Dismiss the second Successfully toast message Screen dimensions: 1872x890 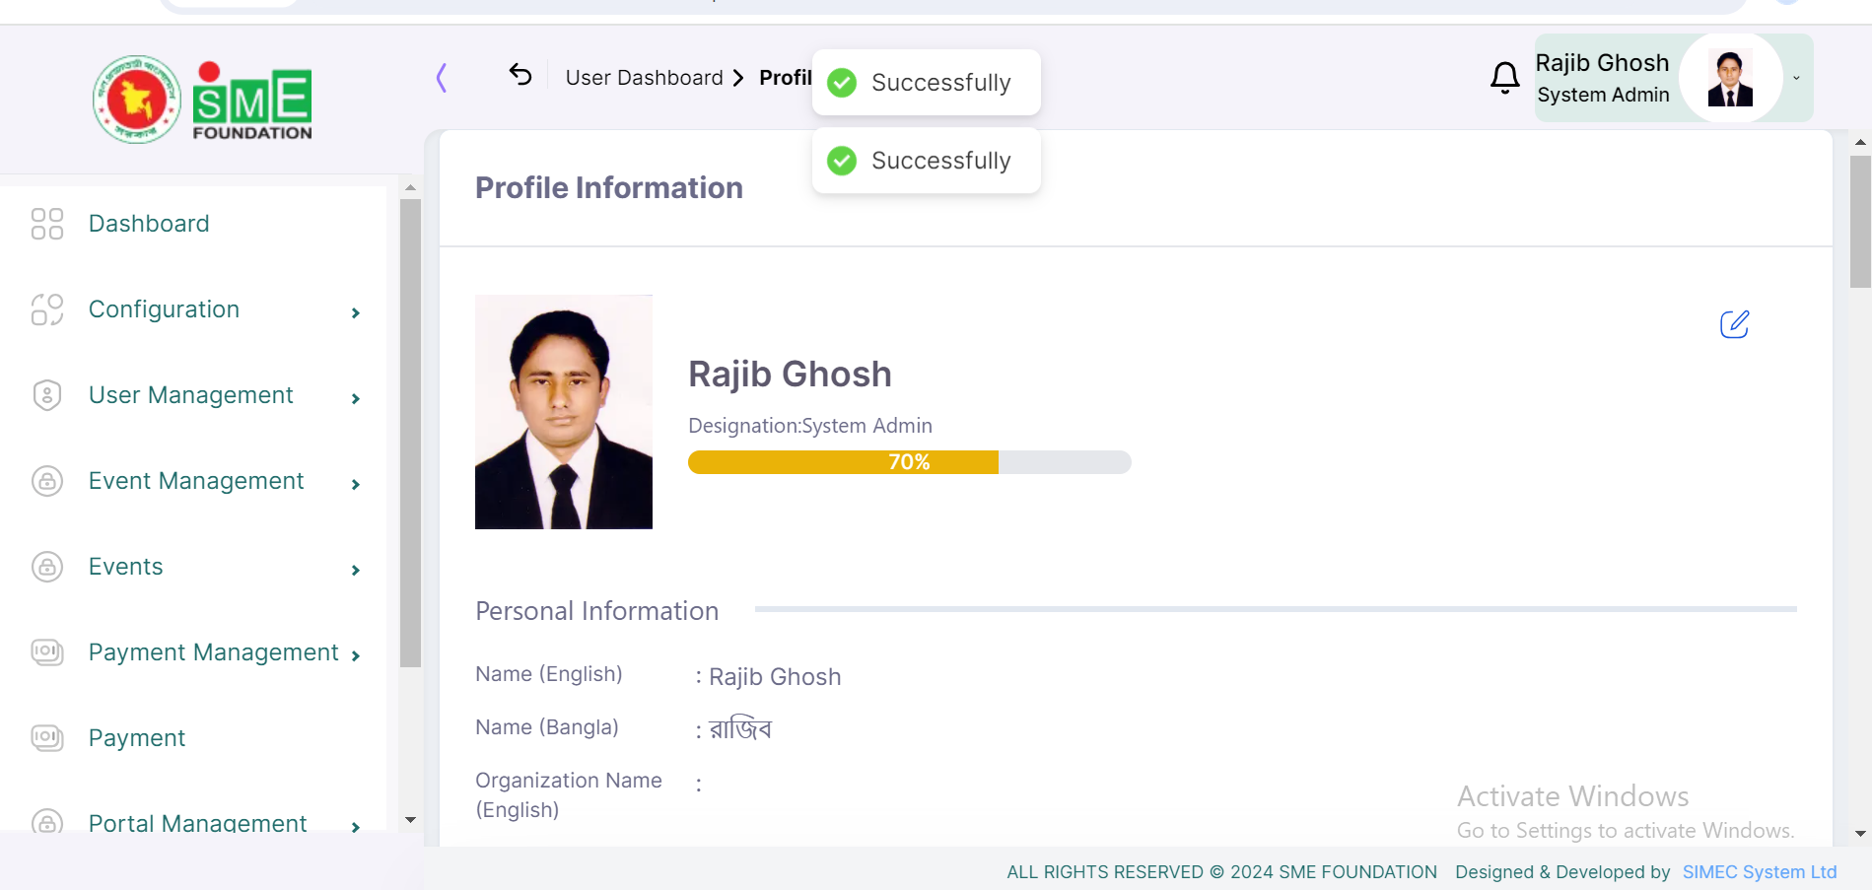[x=927, y=161]
